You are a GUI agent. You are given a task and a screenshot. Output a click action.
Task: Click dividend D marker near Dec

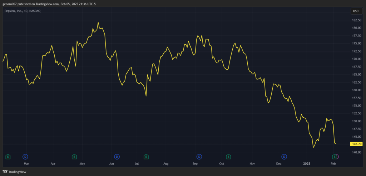284,157
